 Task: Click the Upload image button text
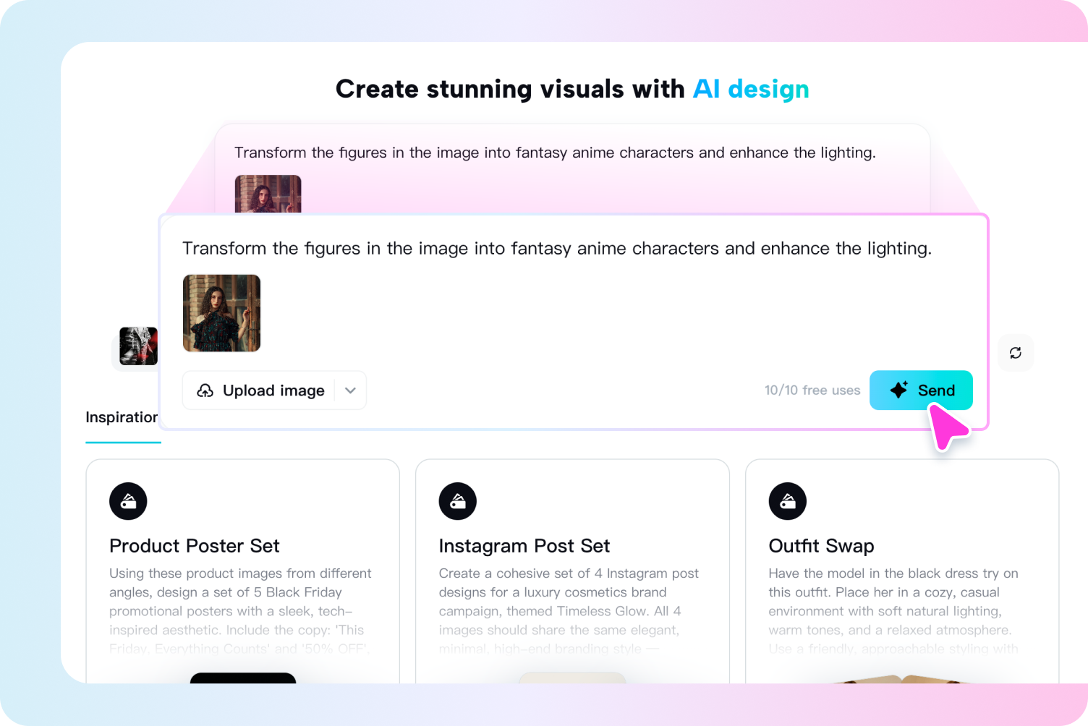(x=273, y=390)
